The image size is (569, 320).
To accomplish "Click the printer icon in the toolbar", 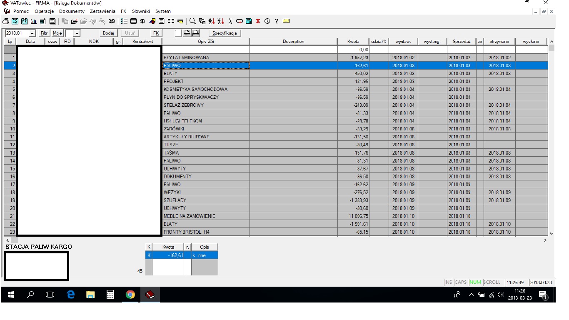I will click(6, 21).
